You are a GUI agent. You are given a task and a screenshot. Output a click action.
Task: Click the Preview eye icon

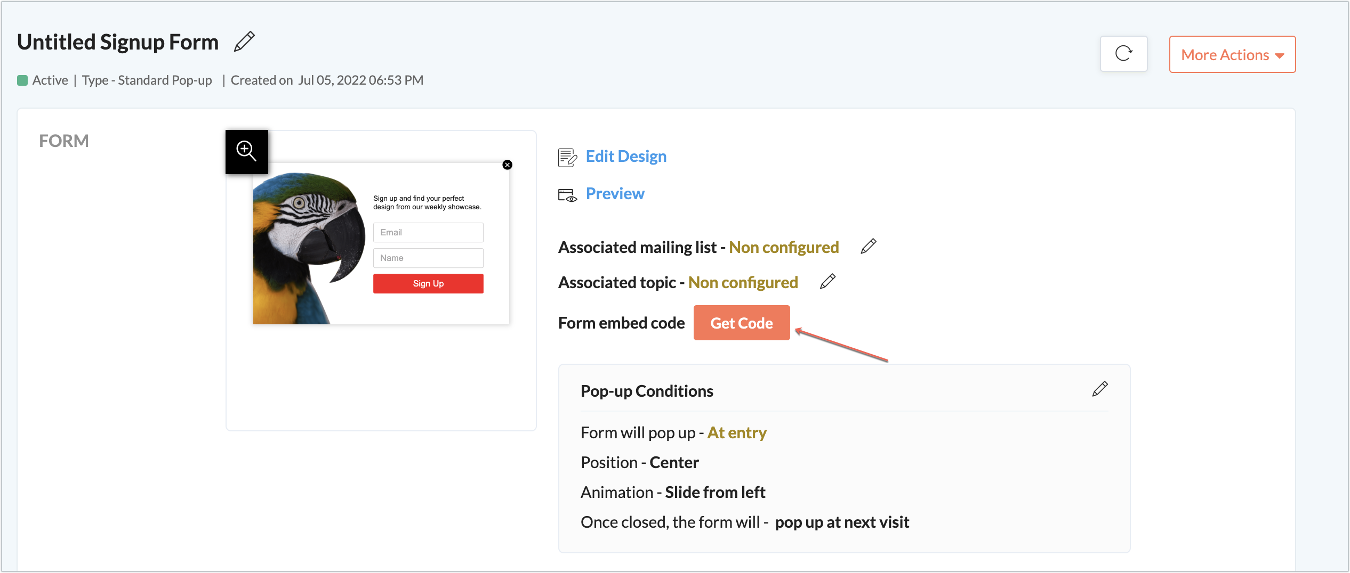pos(567,195)
